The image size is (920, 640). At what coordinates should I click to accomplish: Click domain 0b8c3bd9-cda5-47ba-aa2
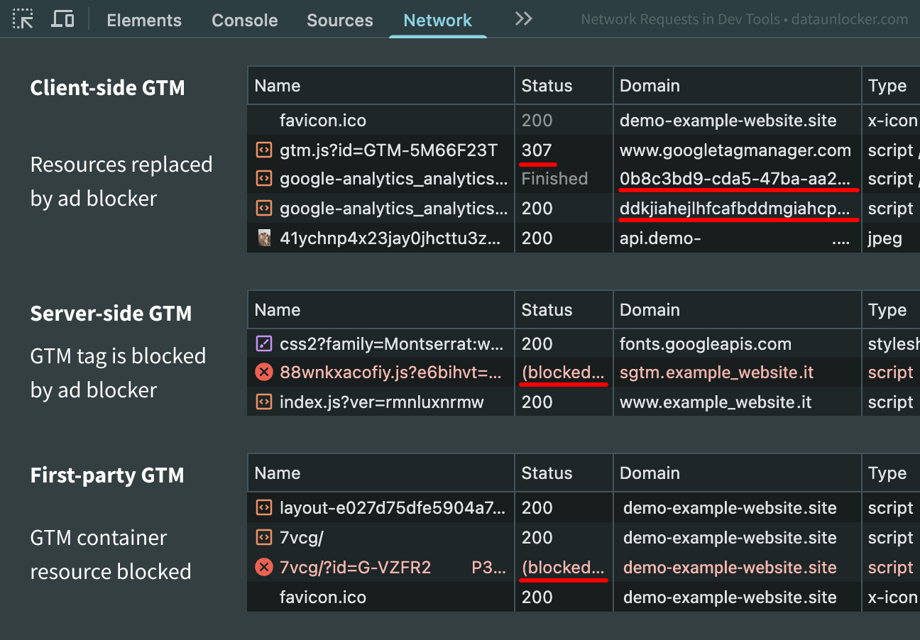[735, 179]
